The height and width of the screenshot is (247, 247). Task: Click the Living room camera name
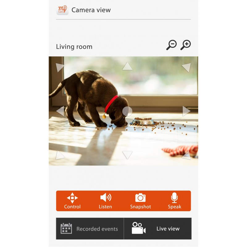tap(74, 47)
